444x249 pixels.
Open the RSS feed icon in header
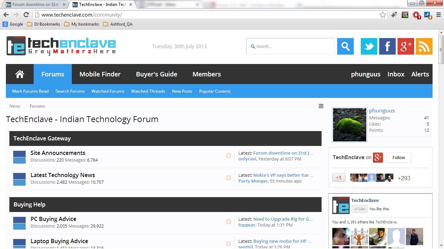424,46
